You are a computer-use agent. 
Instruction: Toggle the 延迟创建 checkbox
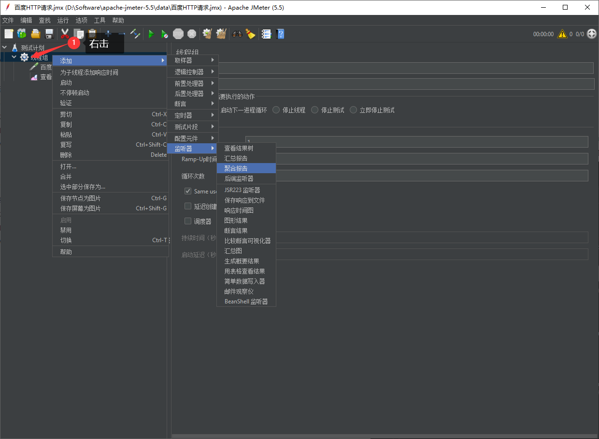188,206
